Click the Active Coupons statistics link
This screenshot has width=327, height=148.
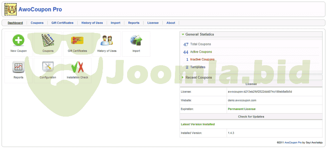coord(201,52)
